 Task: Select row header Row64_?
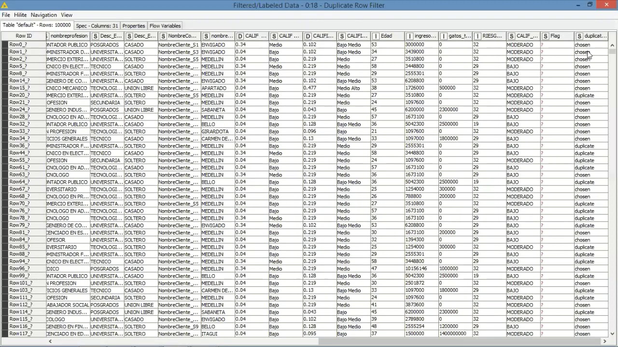(x=24, y=182)
